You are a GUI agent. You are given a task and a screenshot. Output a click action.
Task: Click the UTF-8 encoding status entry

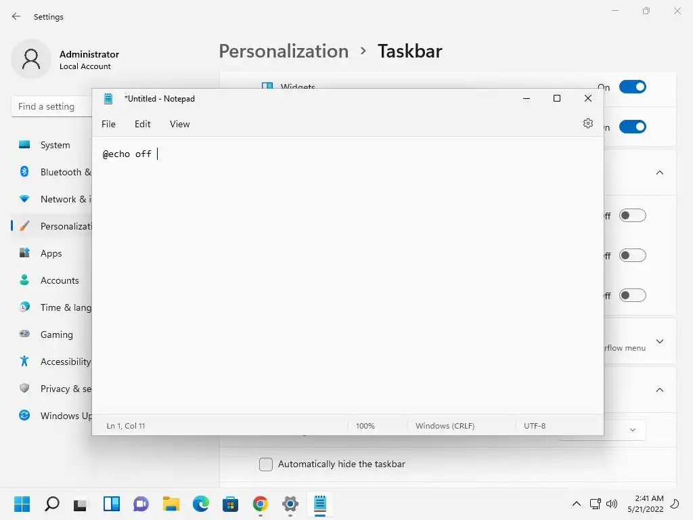(535, 426)
